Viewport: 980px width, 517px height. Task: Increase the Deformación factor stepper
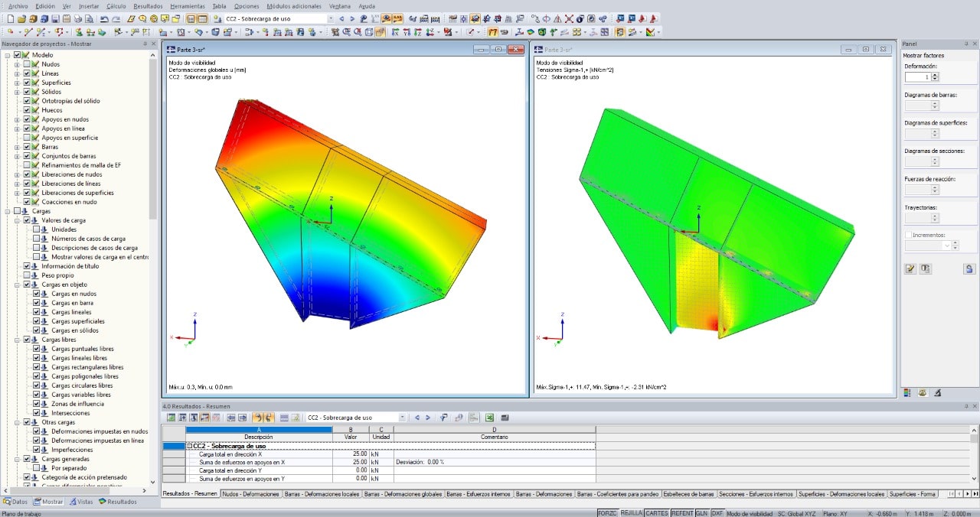tap(935, 74)
